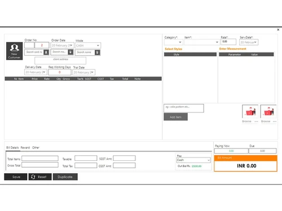
Task: Switch to the Other tab
Action: point(36,147)
